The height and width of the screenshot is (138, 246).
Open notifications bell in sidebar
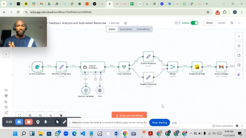[6, 113]
